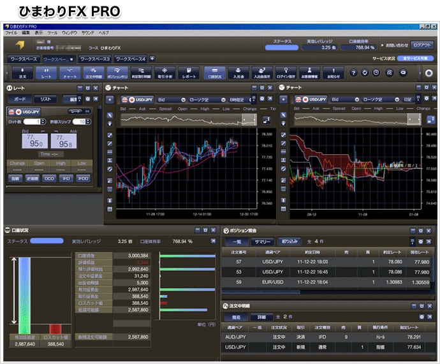
Task: Open the 入出金 toolbar button
Action: [238, 73]
